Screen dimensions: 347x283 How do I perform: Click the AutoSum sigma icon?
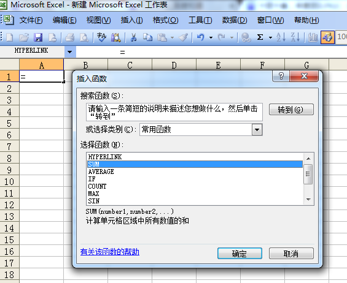tap(260, 37)
